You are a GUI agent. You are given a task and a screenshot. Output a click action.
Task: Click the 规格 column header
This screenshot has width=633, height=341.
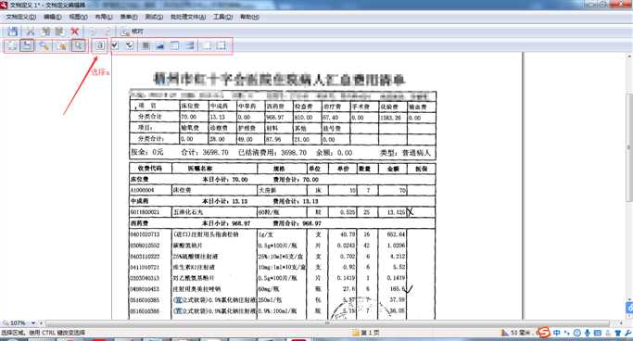pyautogui.click(x=279, y=169)
